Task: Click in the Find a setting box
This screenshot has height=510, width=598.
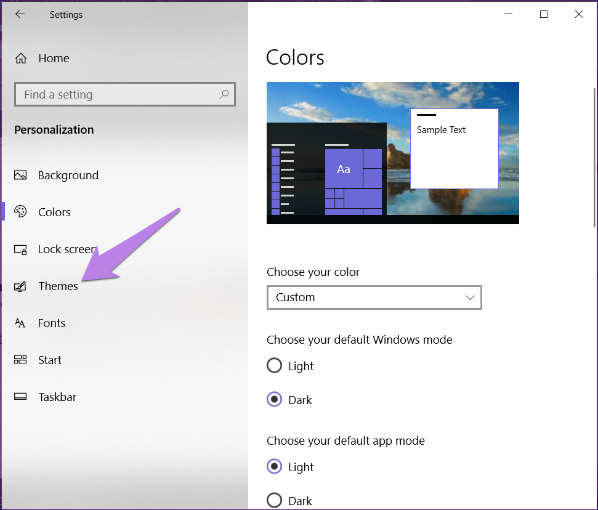Action: tap(117, 95)
